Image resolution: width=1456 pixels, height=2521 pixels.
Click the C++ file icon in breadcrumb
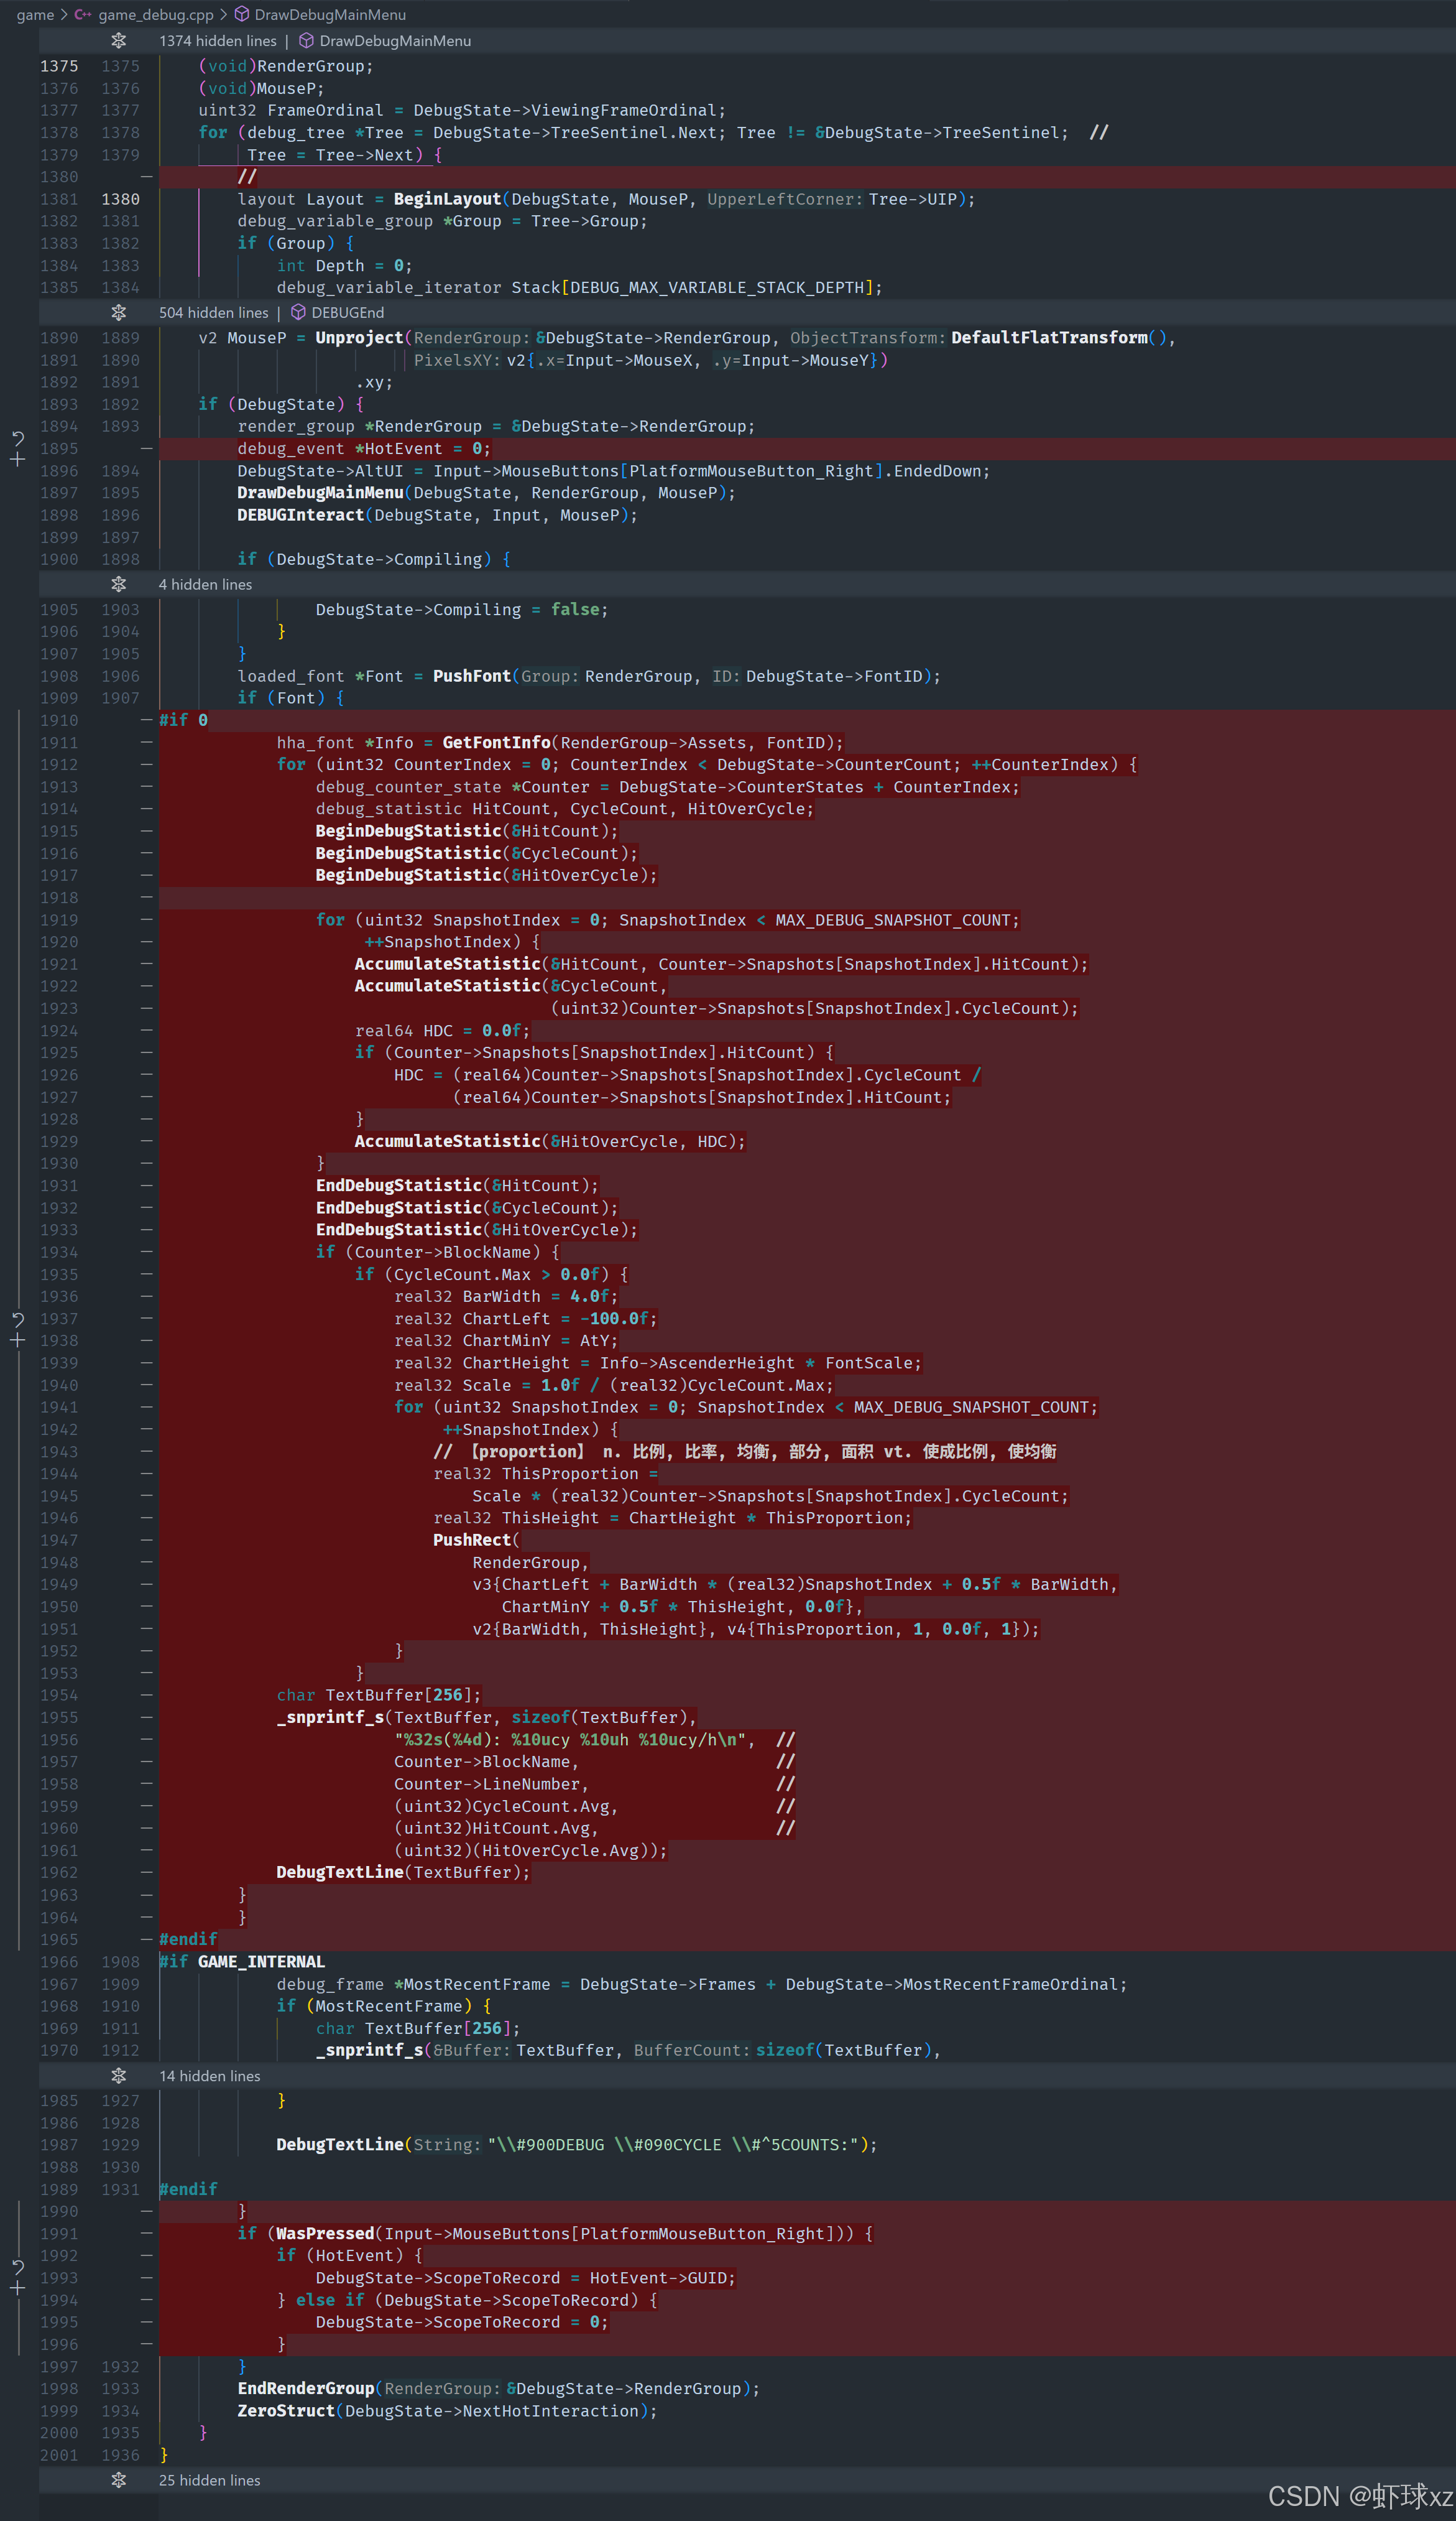click(x=83, y=14)
